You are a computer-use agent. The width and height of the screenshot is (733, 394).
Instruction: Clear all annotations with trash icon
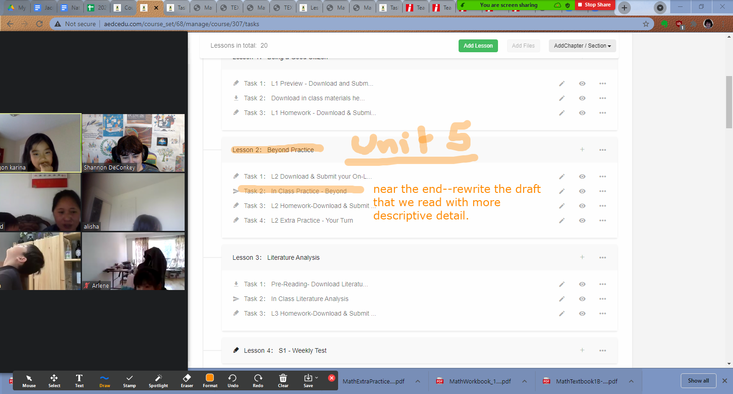[x=283, y=381]
